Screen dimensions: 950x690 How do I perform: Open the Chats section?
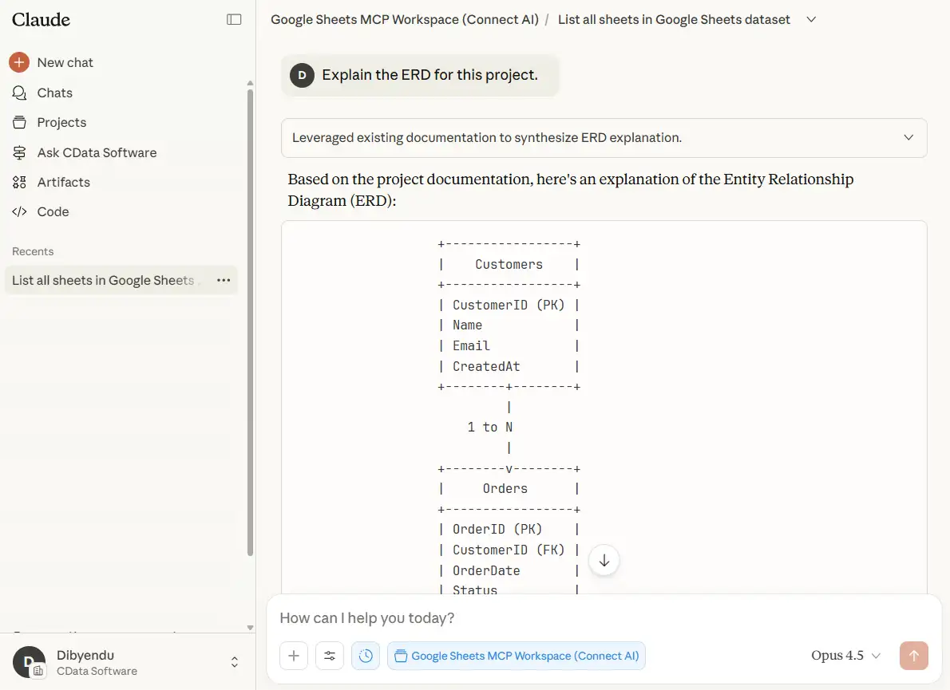click(x=54, y=93)
